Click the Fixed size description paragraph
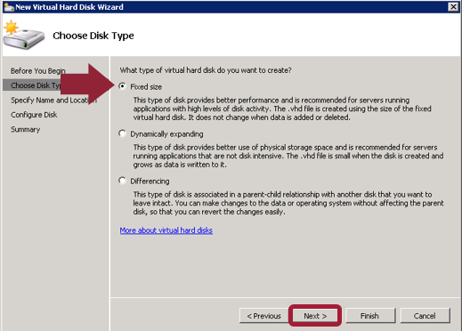The height and width of the screenshot is (331, 462). pos(282,109)
